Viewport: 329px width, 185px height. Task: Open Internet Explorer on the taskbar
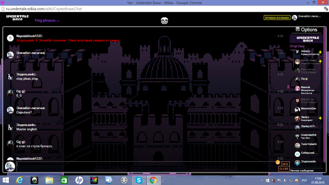click(x=20, y=180)
